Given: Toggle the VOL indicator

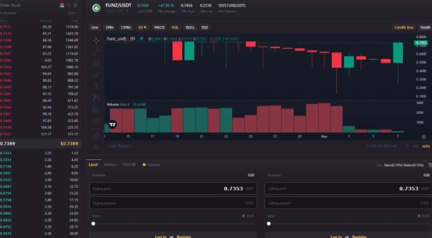Looking at the screenshot, I should (x=175, y=27).
